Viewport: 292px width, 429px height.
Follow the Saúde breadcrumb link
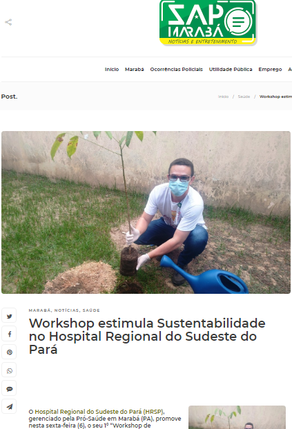pos(244,97)
